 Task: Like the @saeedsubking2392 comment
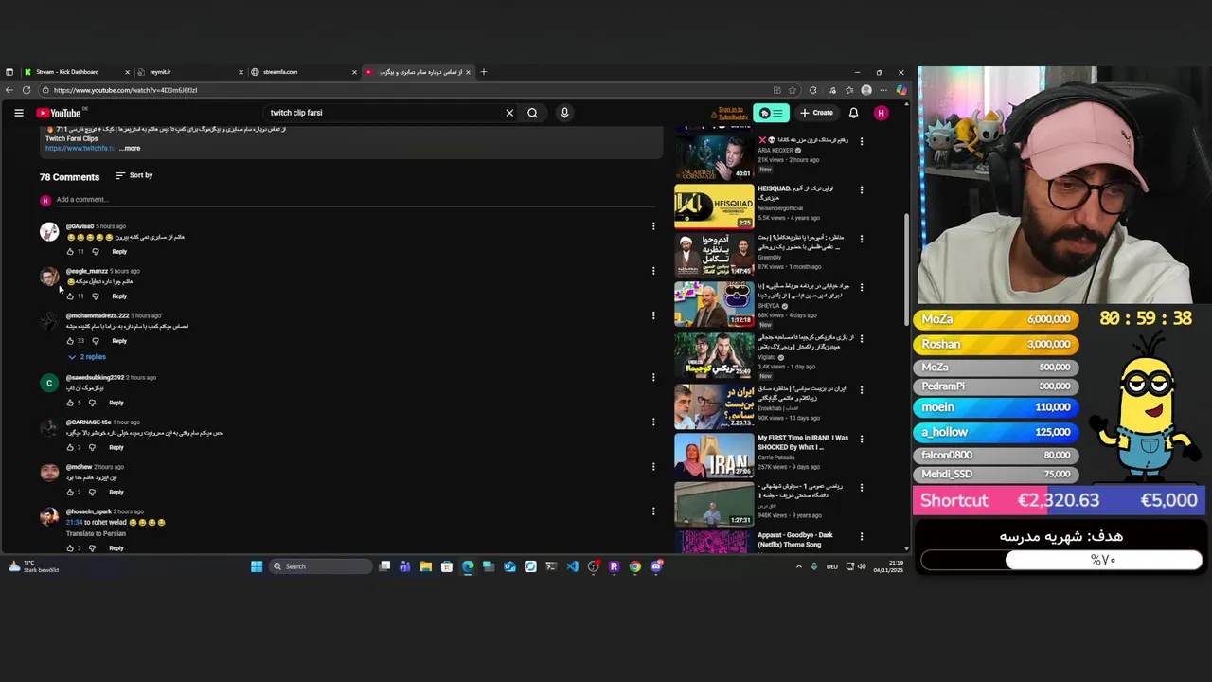click(x=70, y=403)
